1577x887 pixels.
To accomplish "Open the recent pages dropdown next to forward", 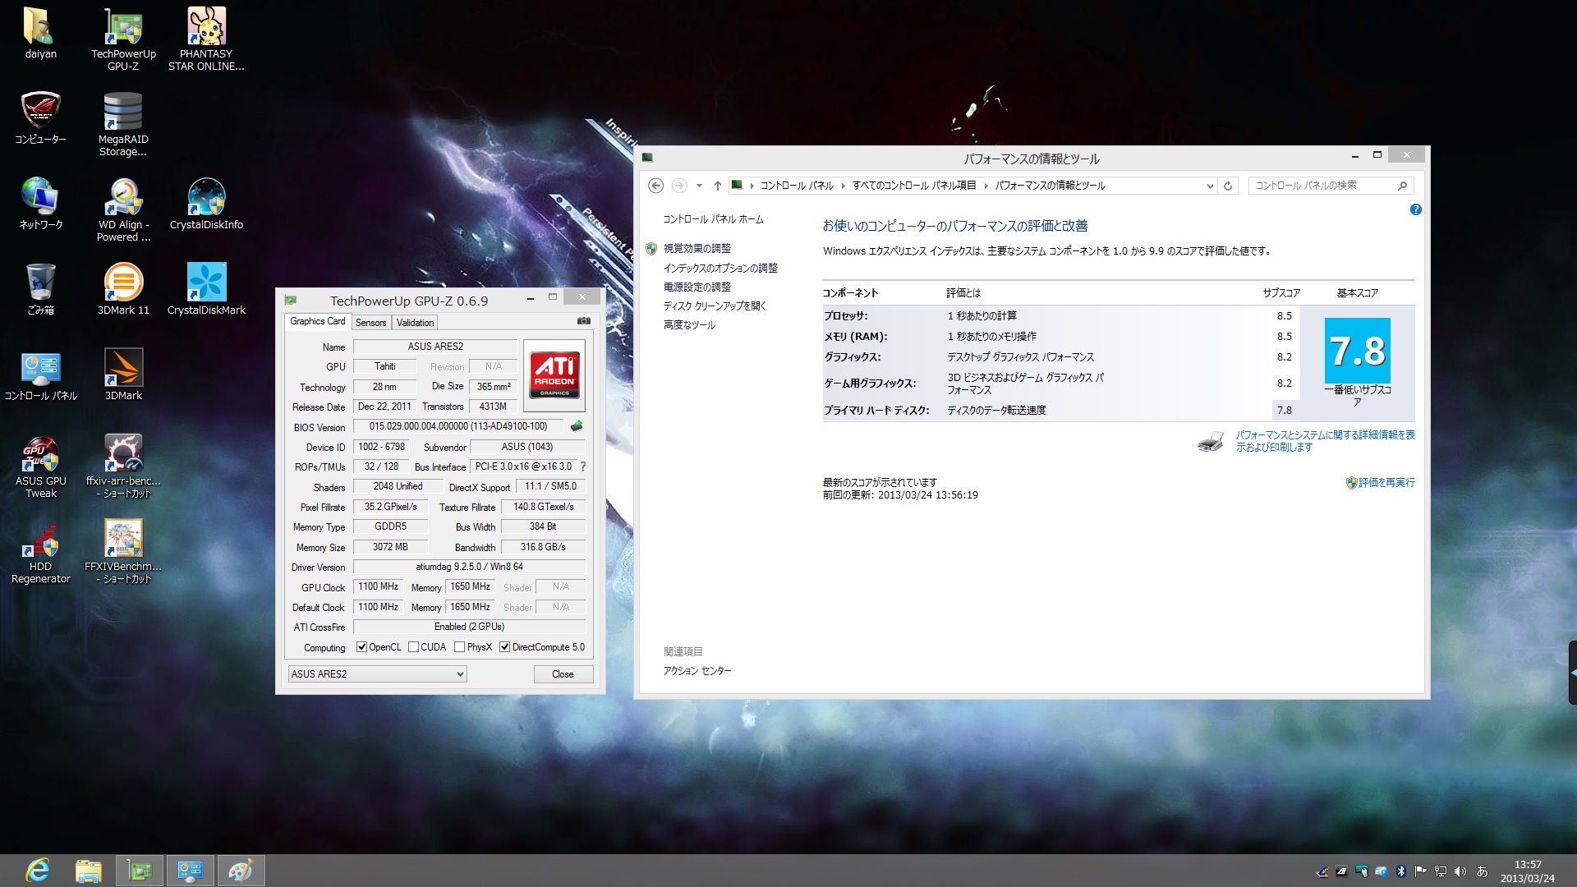I will tap(699, 186).
